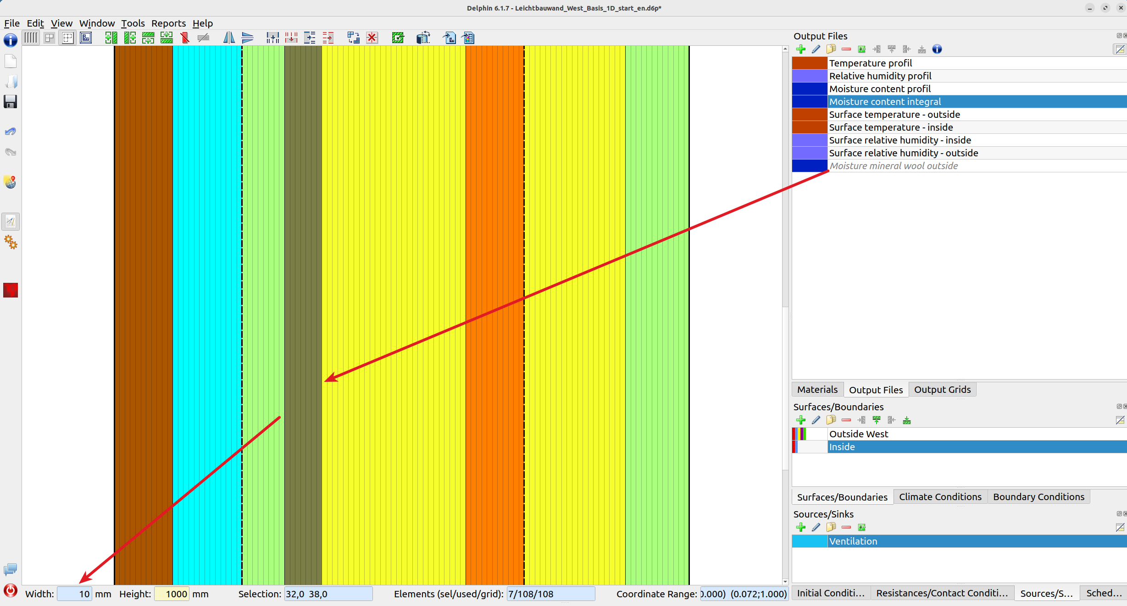This screenshot has height=606, width=1127.
Task: Remove output file with red minus icon
Action: point(846,49)
